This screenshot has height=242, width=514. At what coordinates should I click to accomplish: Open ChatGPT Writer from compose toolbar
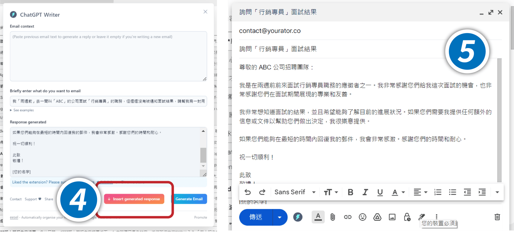[298, 217]
